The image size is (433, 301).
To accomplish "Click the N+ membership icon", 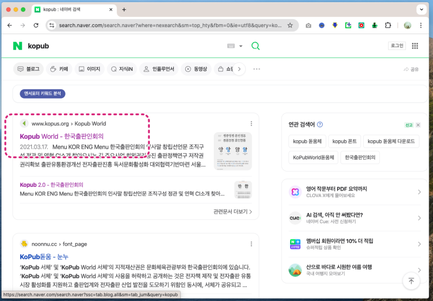I will tap(295, 244).
